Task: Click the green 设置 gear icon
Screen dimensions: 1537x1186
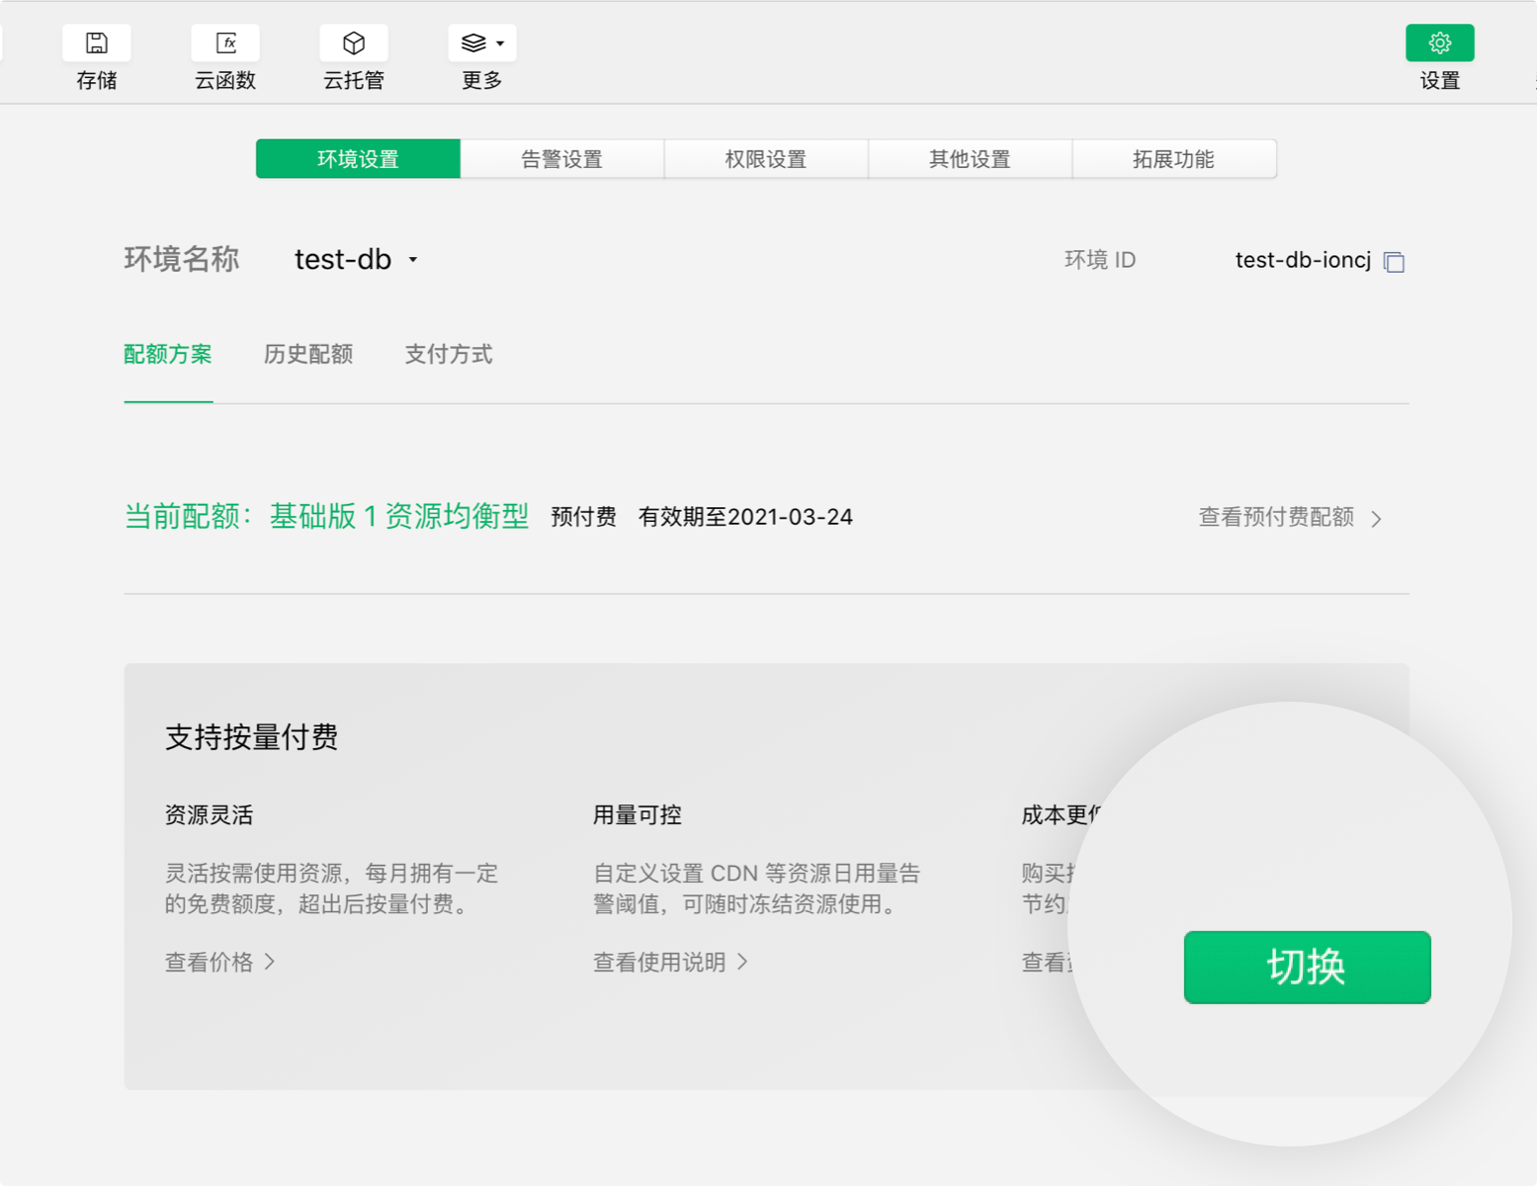Action: 1439,43
